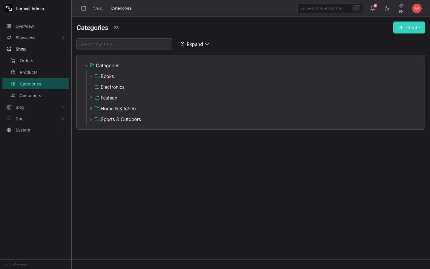Open the Overview page
430x269 pixels.
click(x=36, y=26)
